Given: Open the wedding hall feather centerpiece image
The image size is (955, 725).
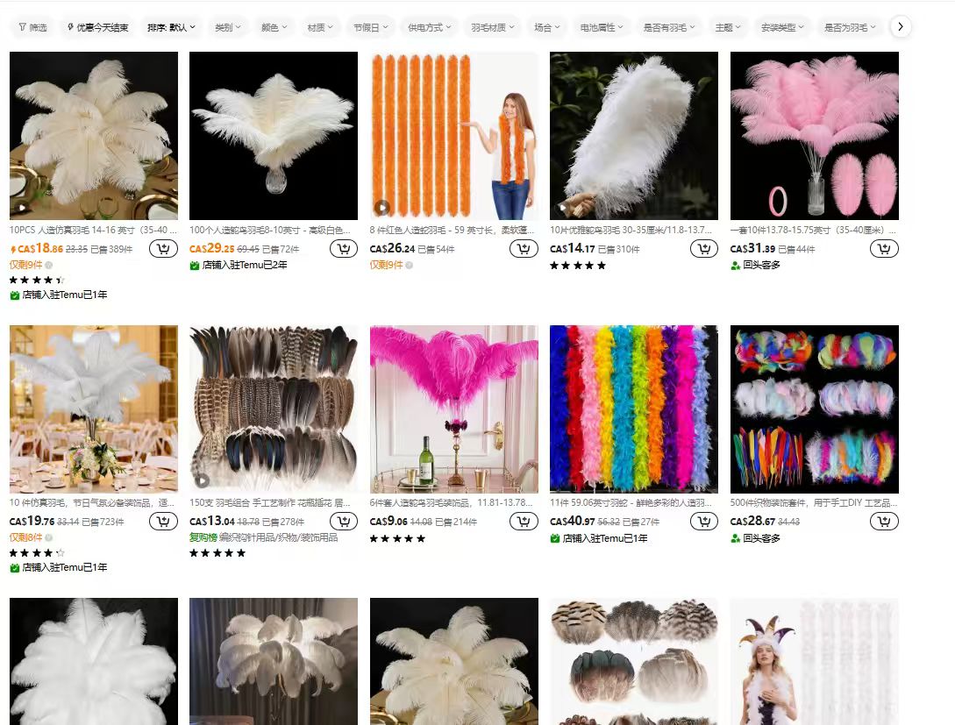Looking at the screenshot, I should tap(94, 409).
